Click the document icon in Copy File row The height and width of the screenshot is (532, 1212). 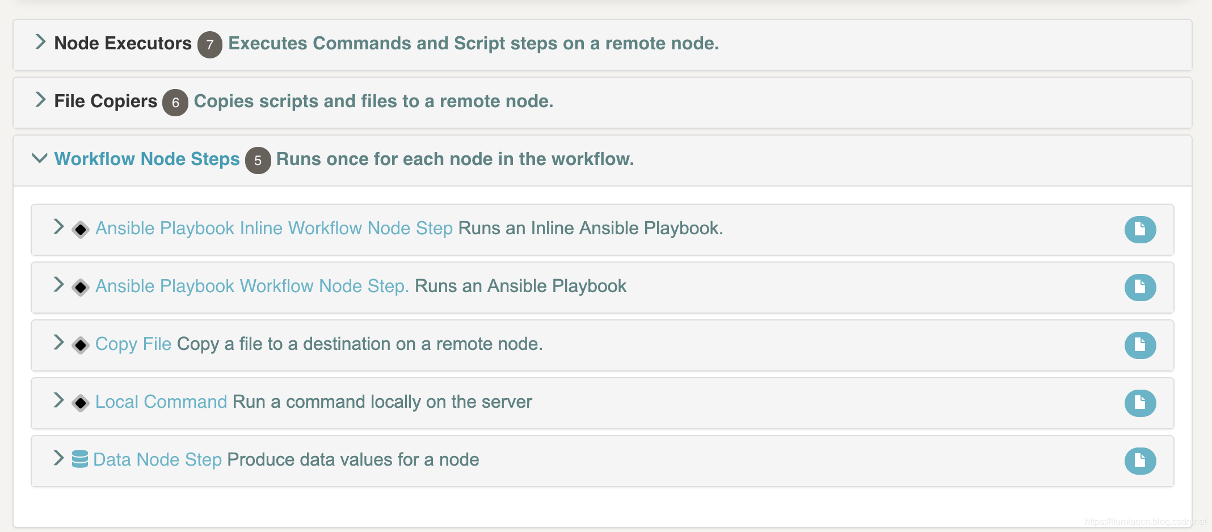tap(1140, 345)
